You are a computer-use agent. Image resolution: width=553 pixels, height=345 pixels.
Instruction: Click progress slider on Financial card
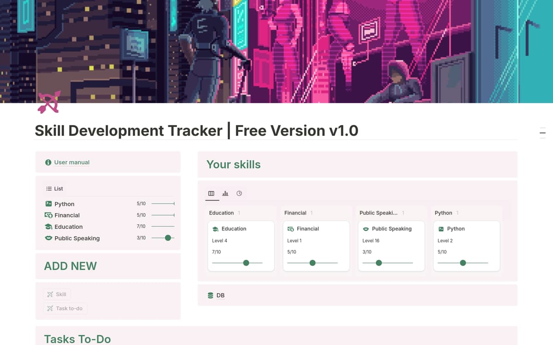tap(312, 263)
